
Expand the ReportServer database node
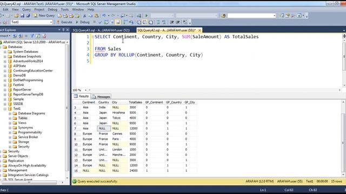(5, 90)
